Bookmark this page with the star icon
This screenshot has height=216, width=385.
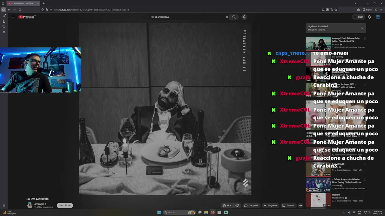click(336, 10)
